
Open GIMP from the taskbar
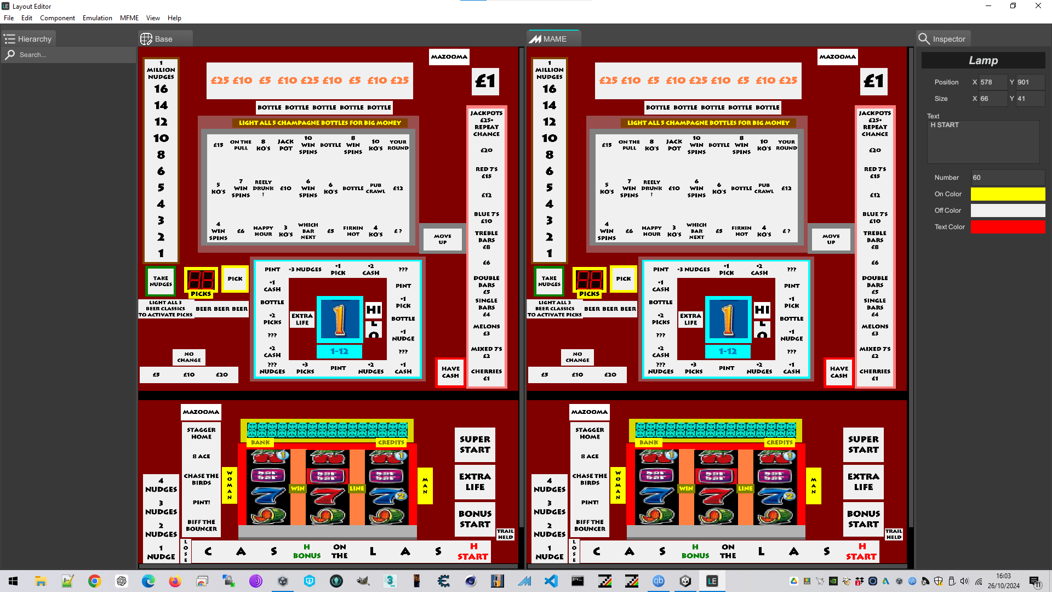point(363,581)
